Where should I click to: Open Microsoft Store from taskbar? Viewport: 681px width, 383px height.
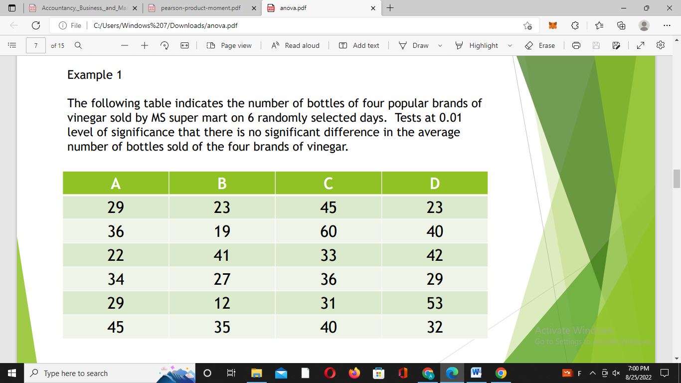(x=379, y=373)
